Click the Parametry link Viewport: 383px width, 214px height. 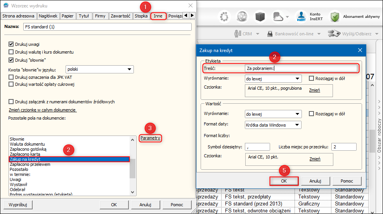(150, 138)
